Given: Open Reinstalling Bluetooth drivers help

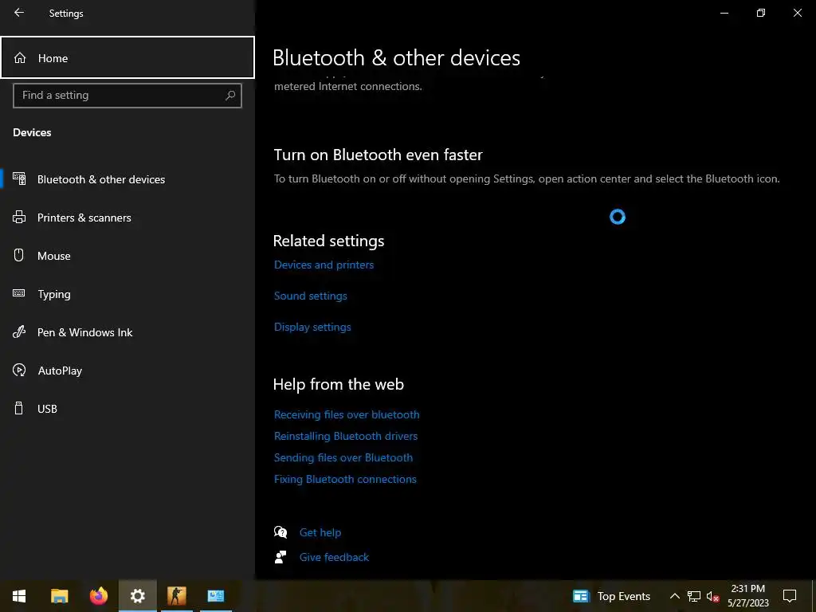Looking at the screenshot, I should pos(346,436).
